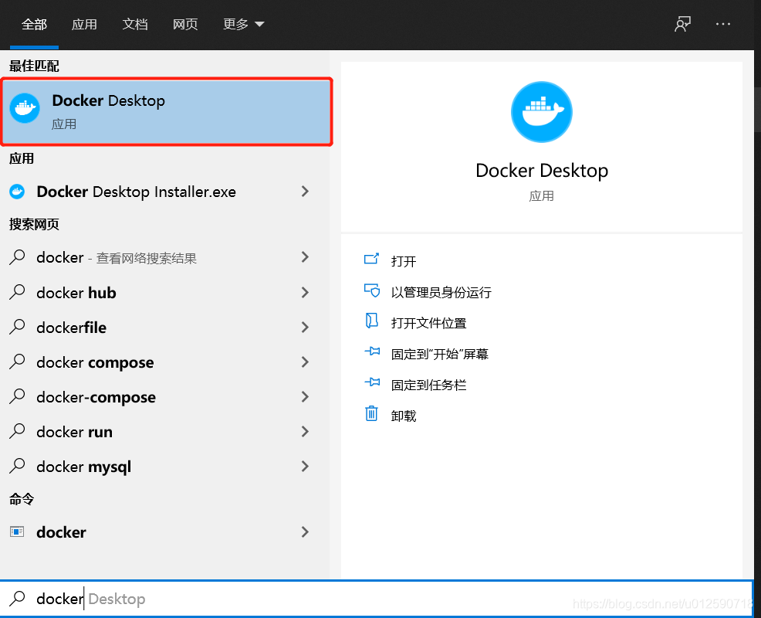Click magnifier icon beside docker compose
Image resolution: width=761 pixels, height=618 pixels.
click(18, 362)
